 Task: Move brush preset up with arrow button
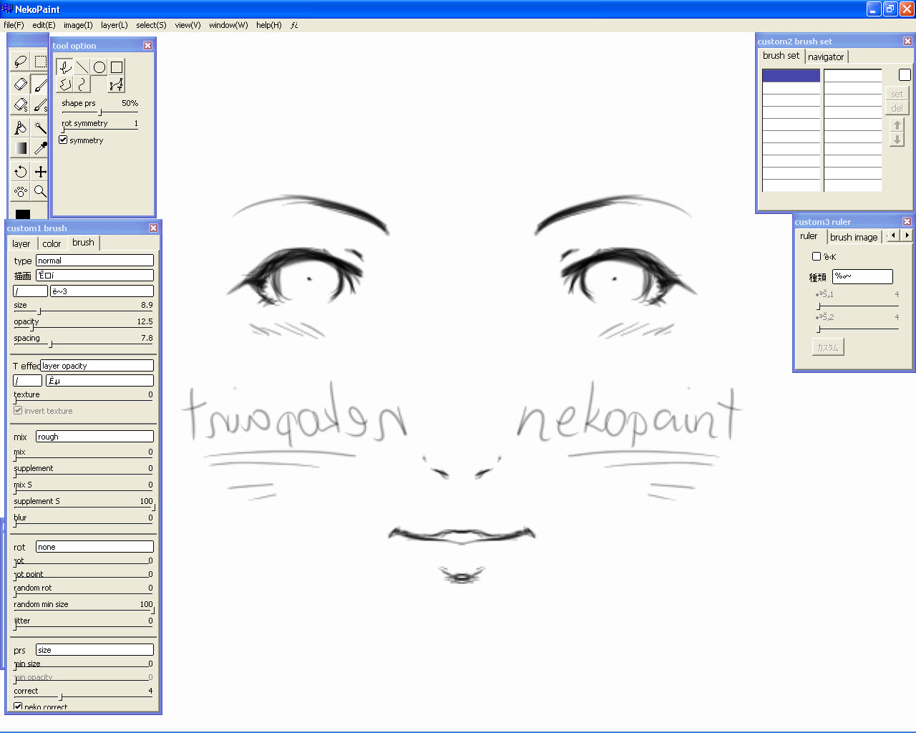click(897, 125)
